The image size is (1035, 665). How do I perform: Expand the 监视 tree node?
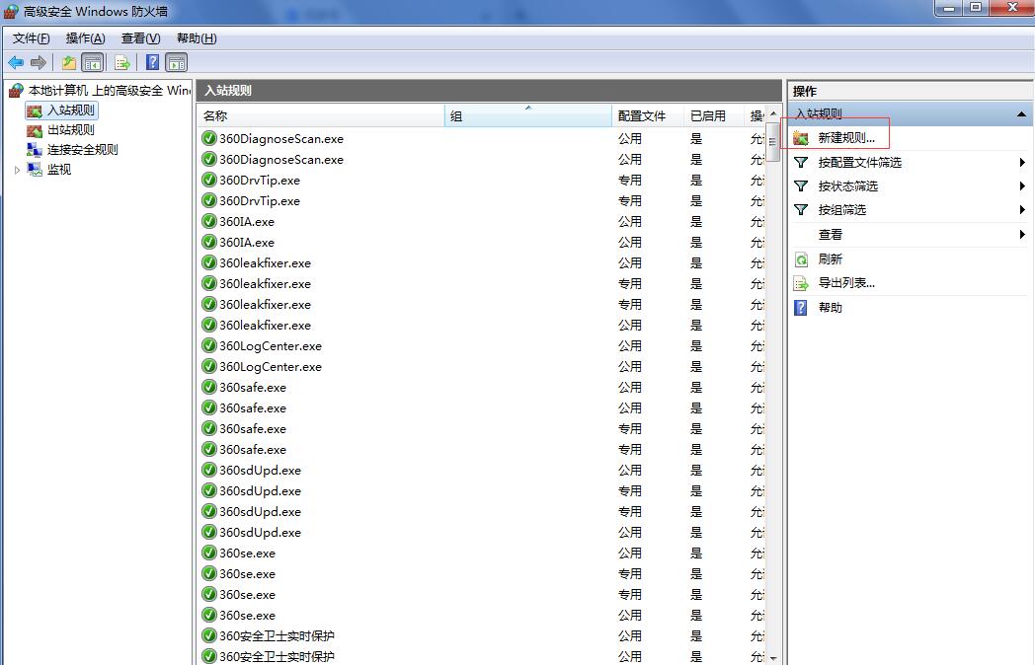click(x=17, y=170)
